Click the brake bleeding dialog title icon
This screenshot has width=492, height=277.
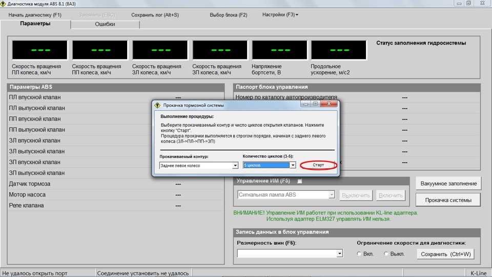(x=158, y=105)
